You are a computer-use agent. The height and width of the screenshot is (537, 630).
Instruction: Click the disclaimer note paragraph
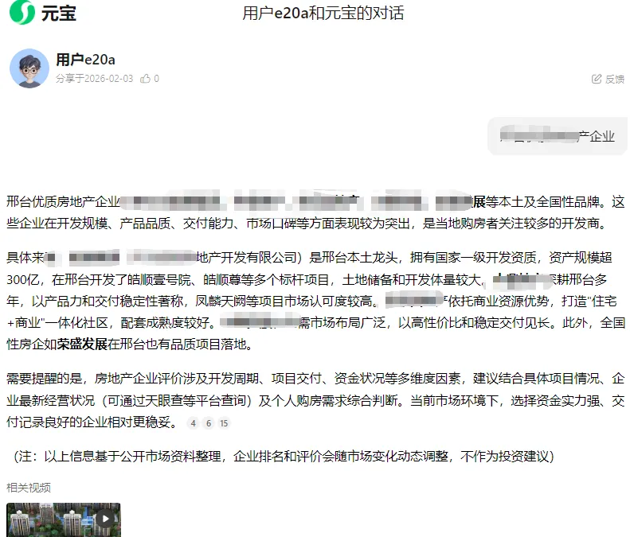coord(284,457)
